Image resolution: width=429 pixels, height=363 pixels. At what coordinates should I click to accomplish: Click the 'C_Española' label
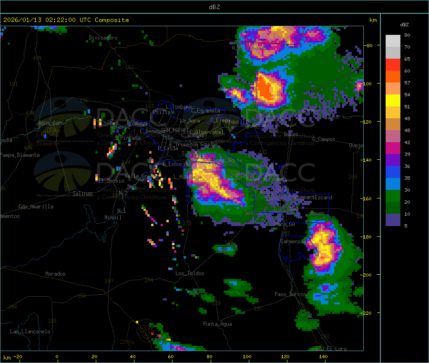coord(206,111)
